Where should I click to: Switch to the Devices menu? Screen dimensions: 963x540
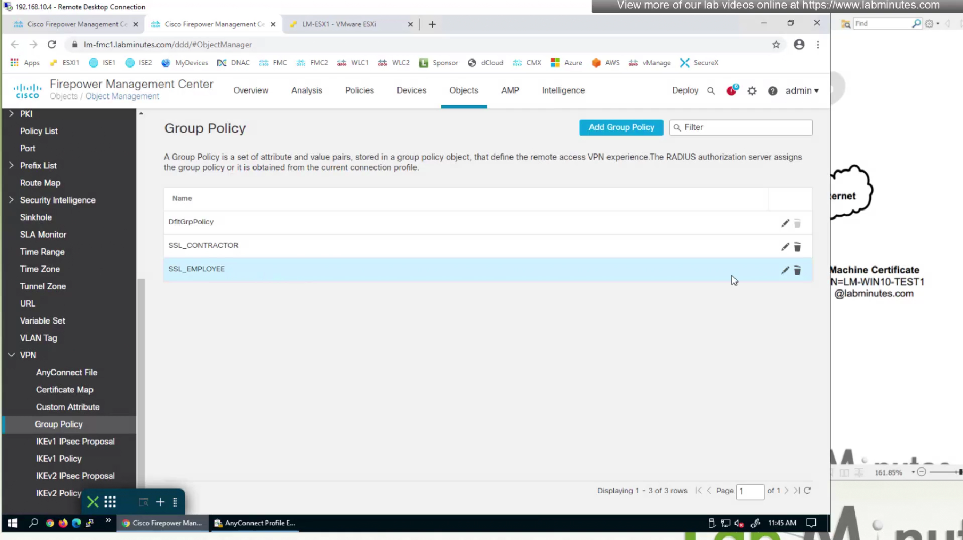tap(411, 91)
